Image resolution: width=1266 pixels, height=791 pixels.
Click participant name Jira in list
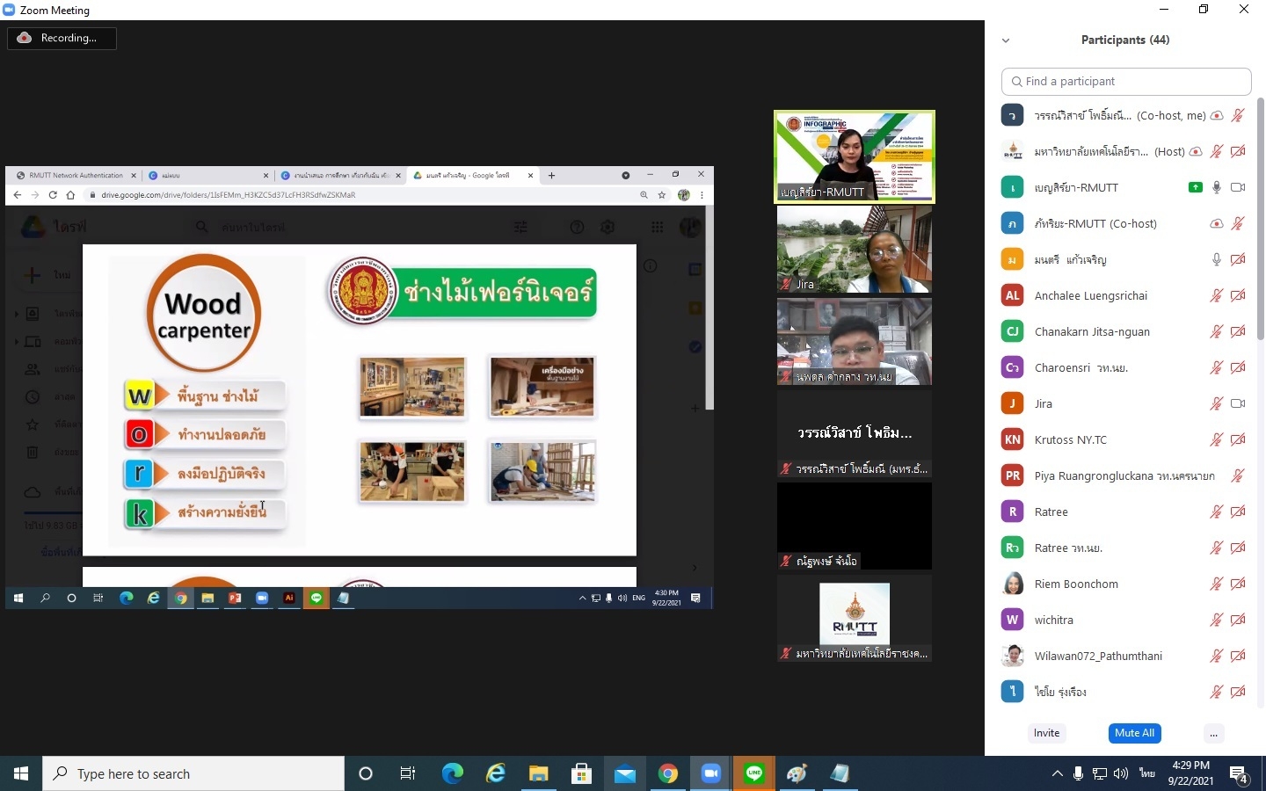(x=1043, y=403)
